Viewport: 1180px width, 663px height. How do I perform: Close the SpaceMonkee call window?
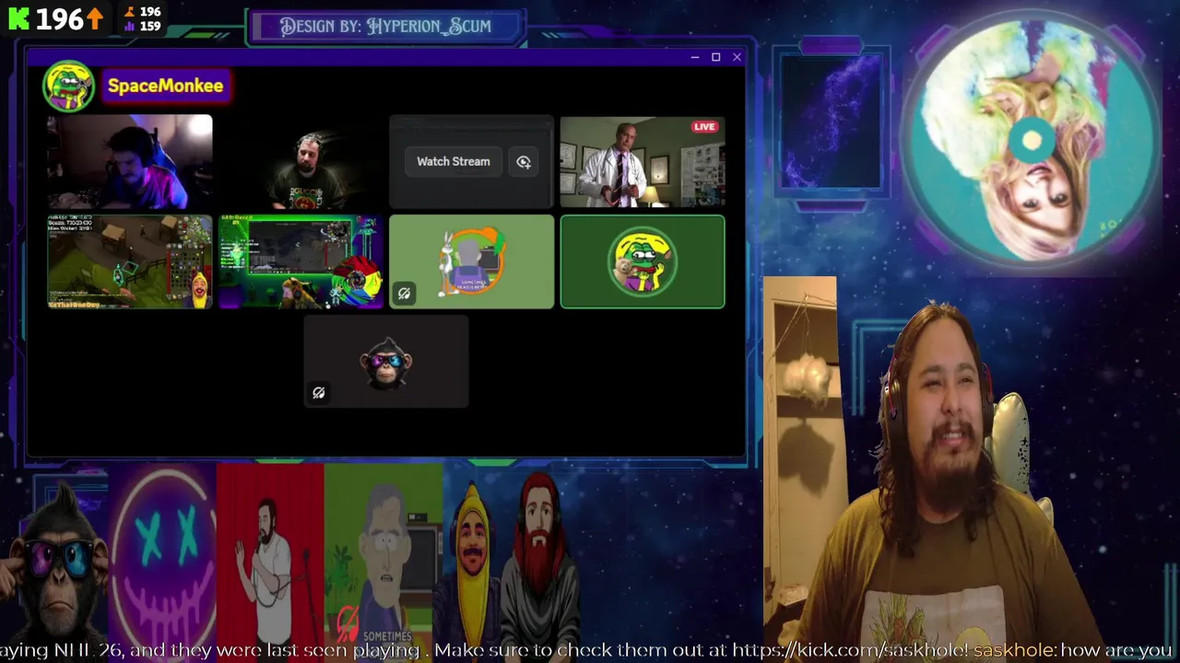pyautogui.click(x=737, y=57)
